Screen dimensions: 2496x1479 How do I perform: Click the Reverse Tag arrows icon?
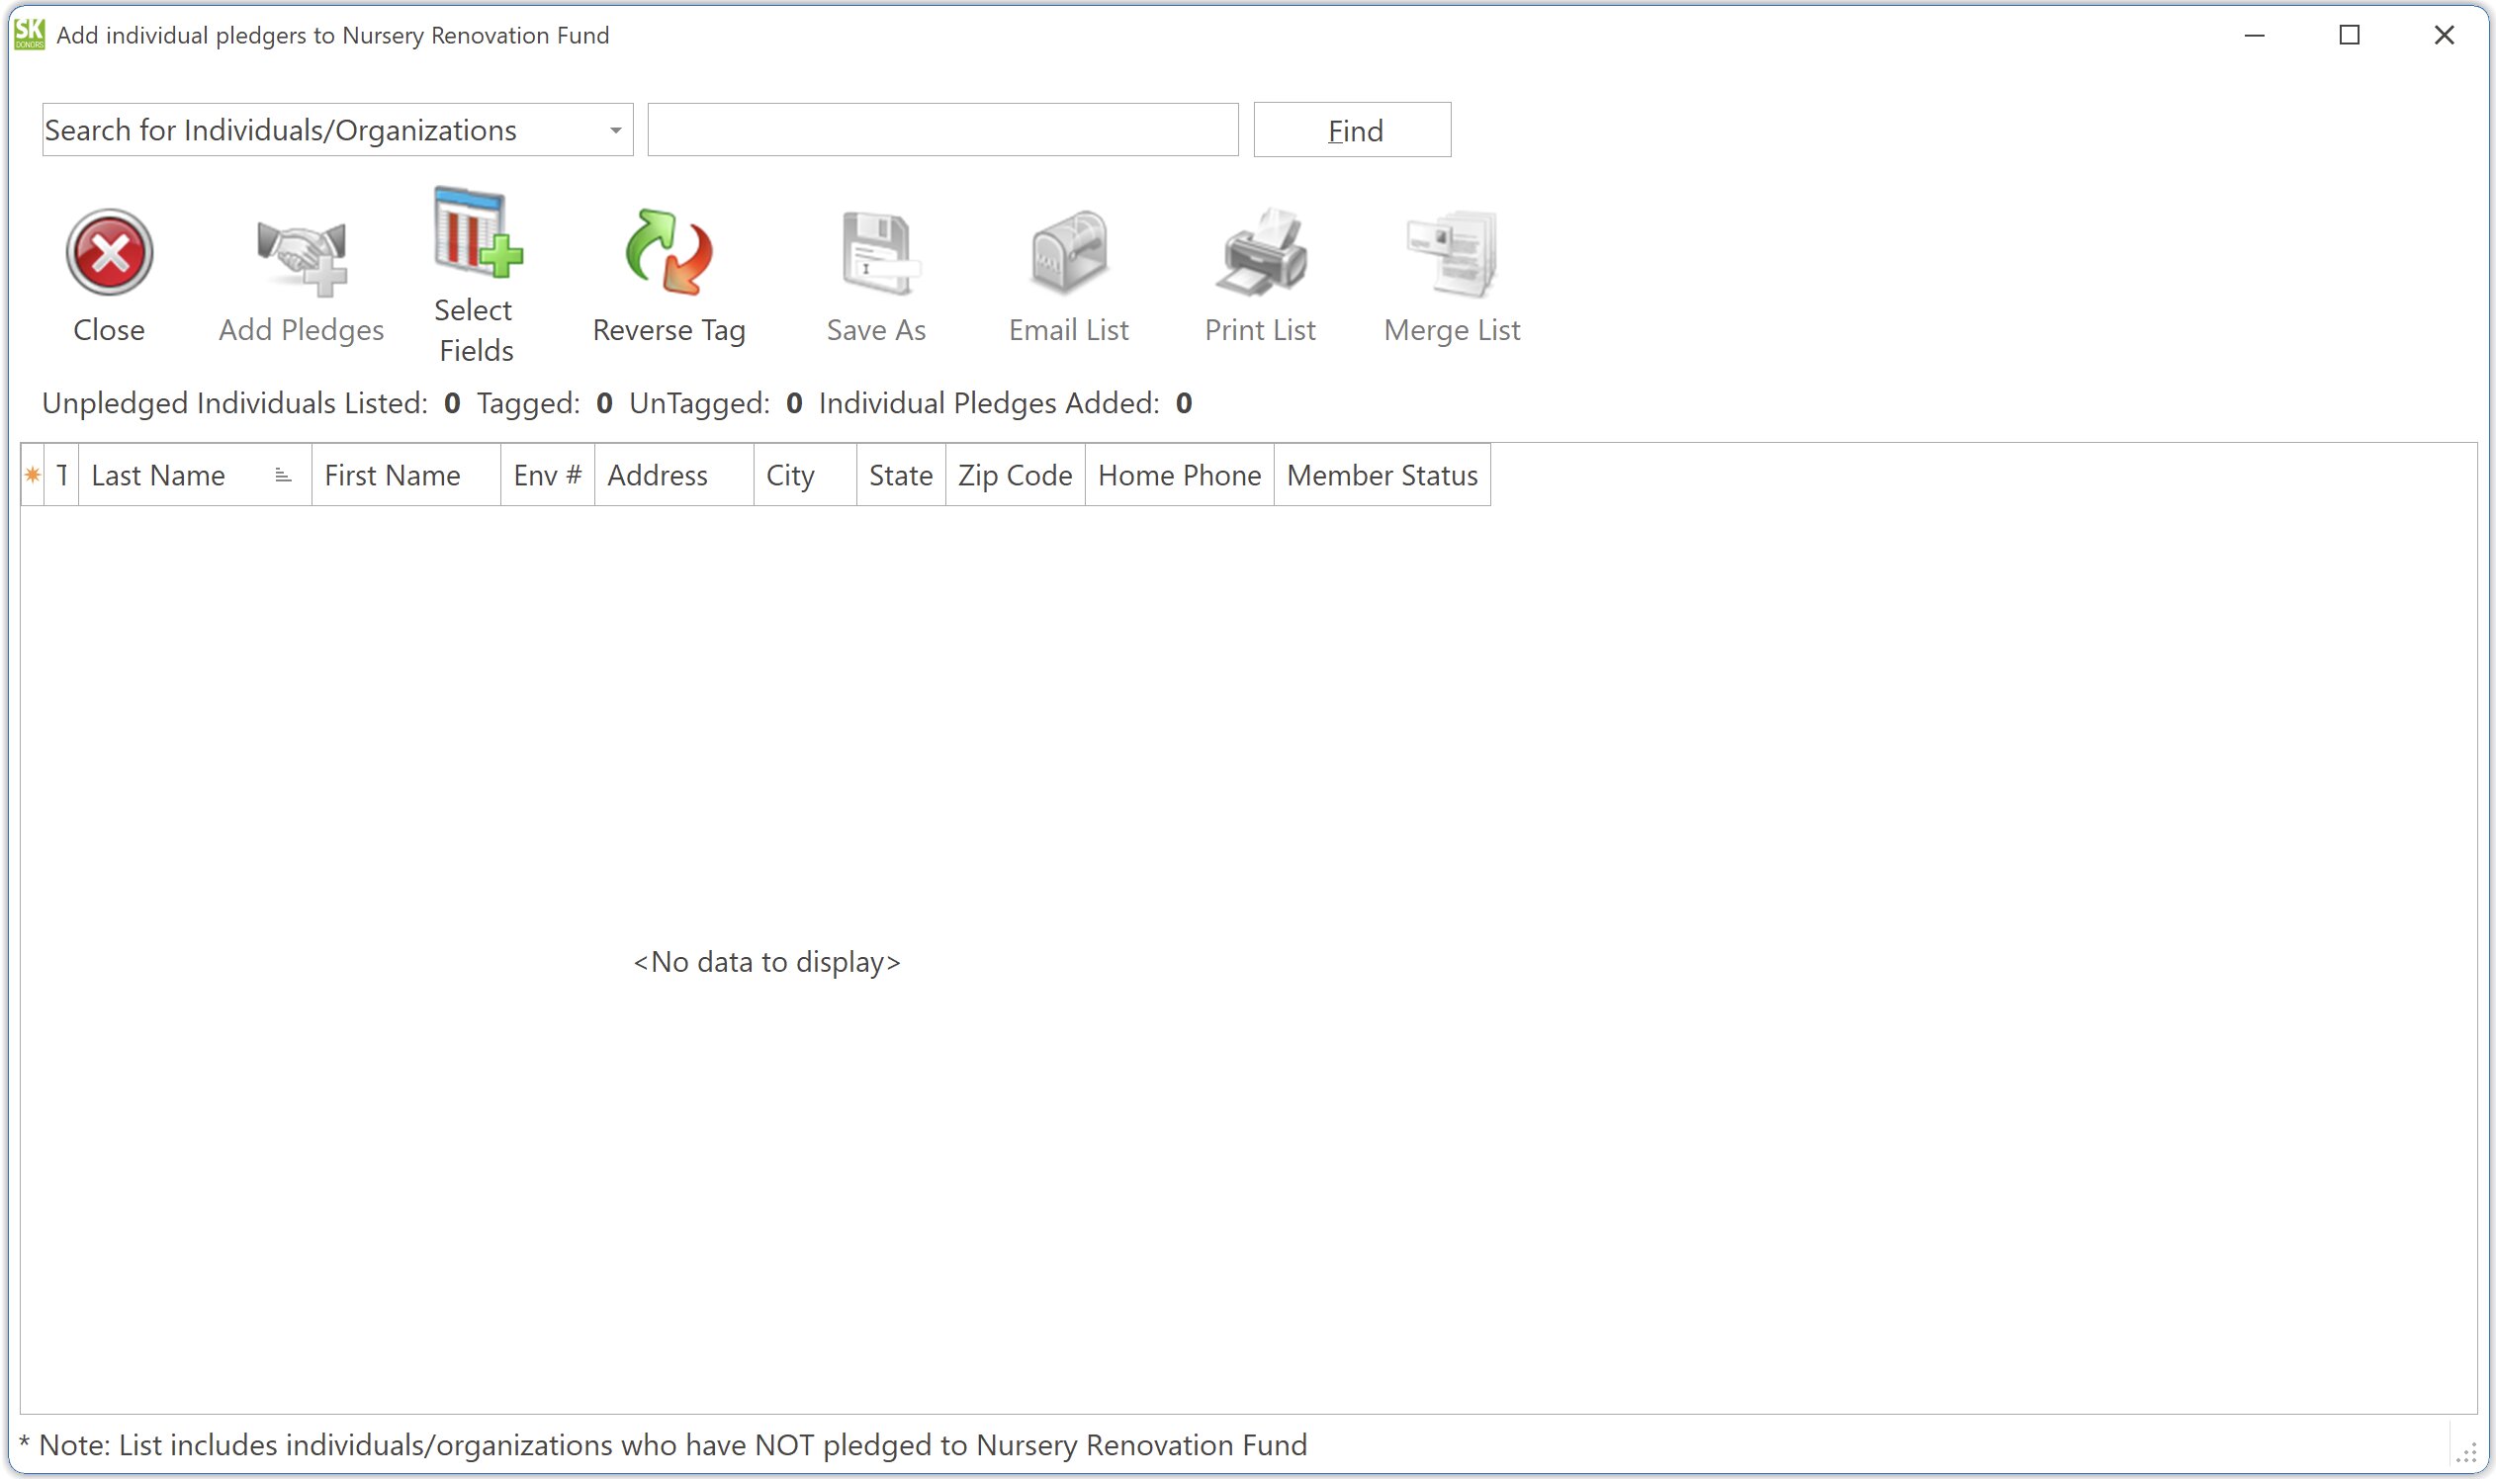click(669, 253)
